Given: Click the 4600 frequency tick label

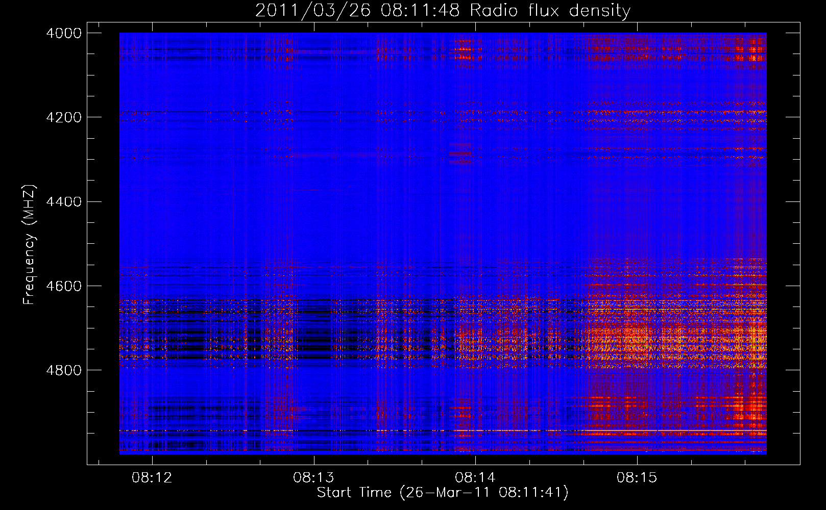Looking at the screenshot, I should (64, 286).
